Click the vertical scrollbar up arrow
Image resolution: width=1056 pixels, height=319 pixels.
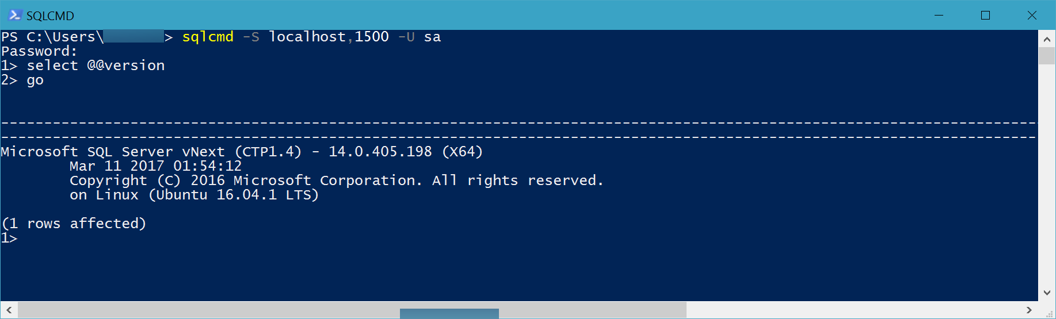click(1047, 39)
